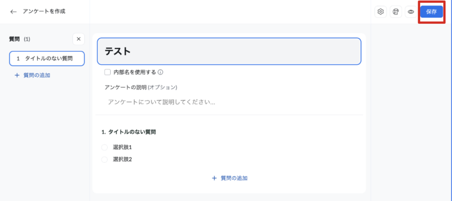Open the survey settings gear icon
The width and height of the screenshot is (452, 201).
380,12
